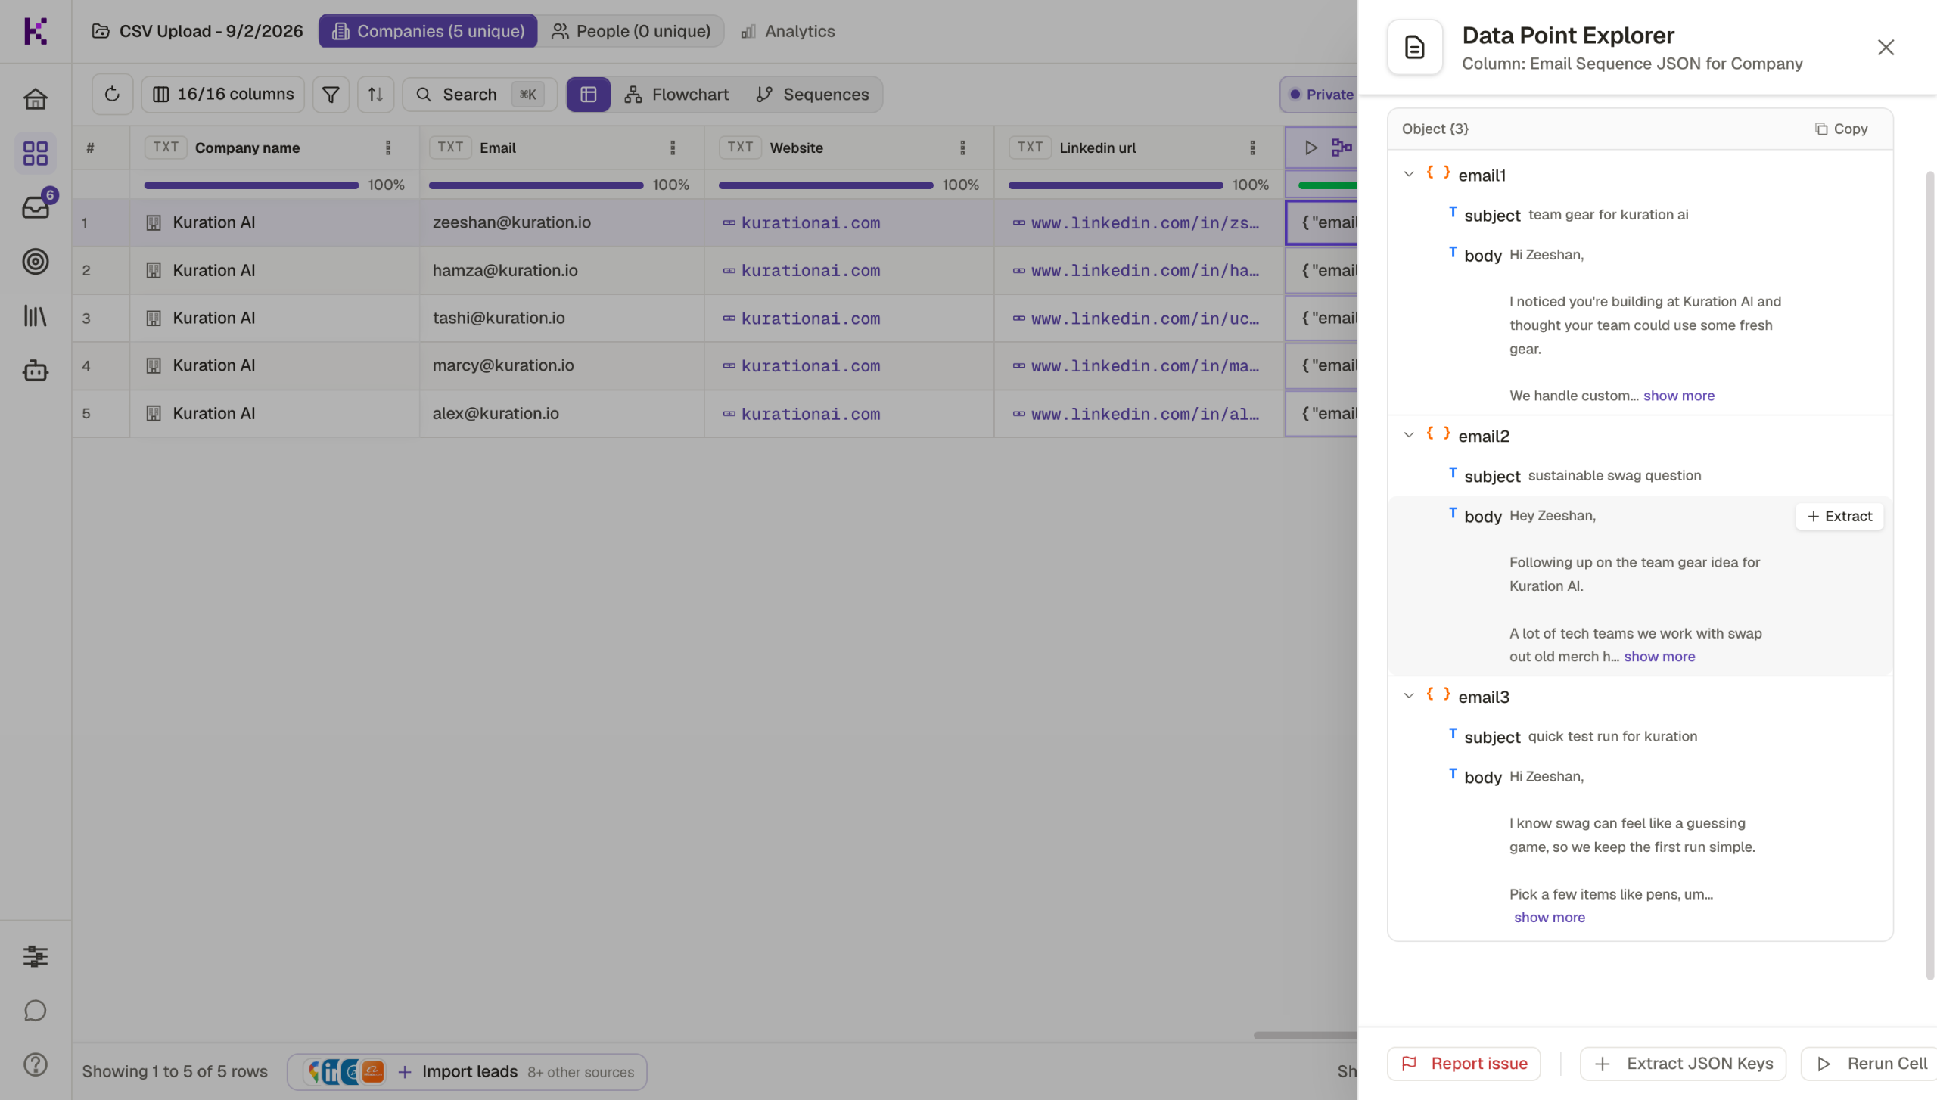
Task: Click the LinkedIn source icon near Import leads
Action: (x=331, y=1072)
